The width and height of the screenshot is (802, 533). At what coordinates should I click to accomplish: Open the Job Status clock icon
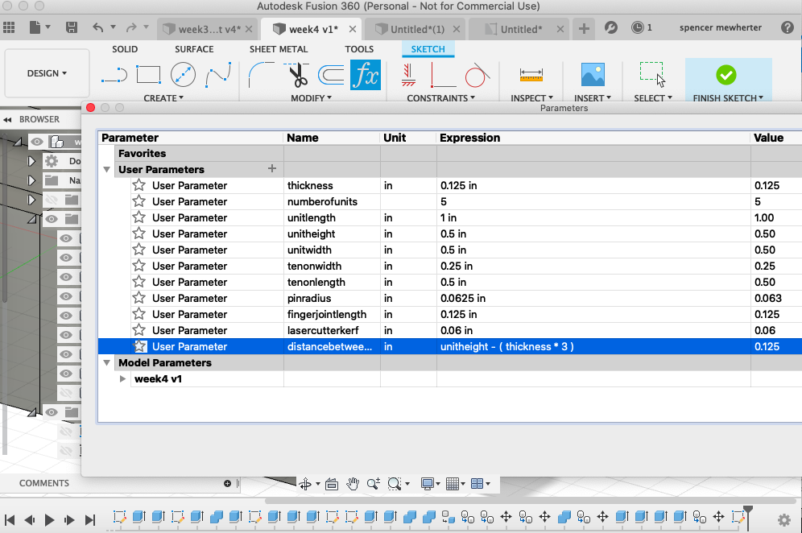click(637, 27)
